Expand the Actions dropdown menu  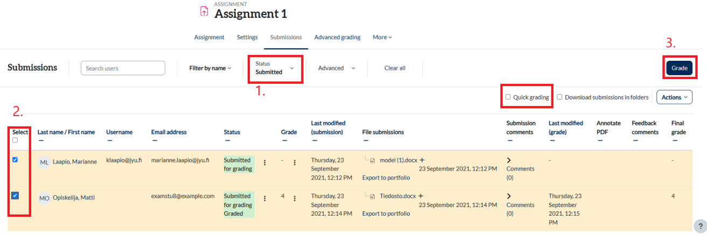pyautogui.click(x=674, y=97)
